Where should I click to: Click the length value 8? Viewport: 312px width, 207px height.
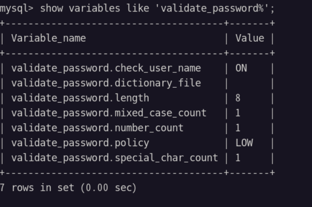tap(238, 98)
